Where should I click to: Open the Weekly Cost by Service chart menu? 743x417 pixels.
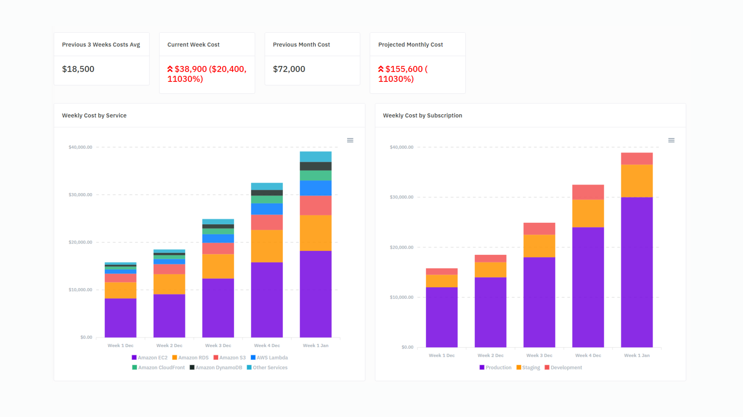tap(350, 140)
